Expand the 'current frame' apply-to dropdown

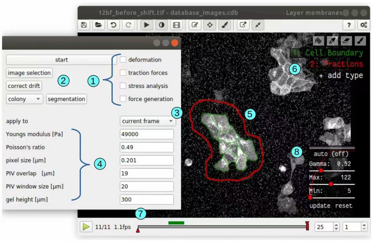[x=148, y=121]
